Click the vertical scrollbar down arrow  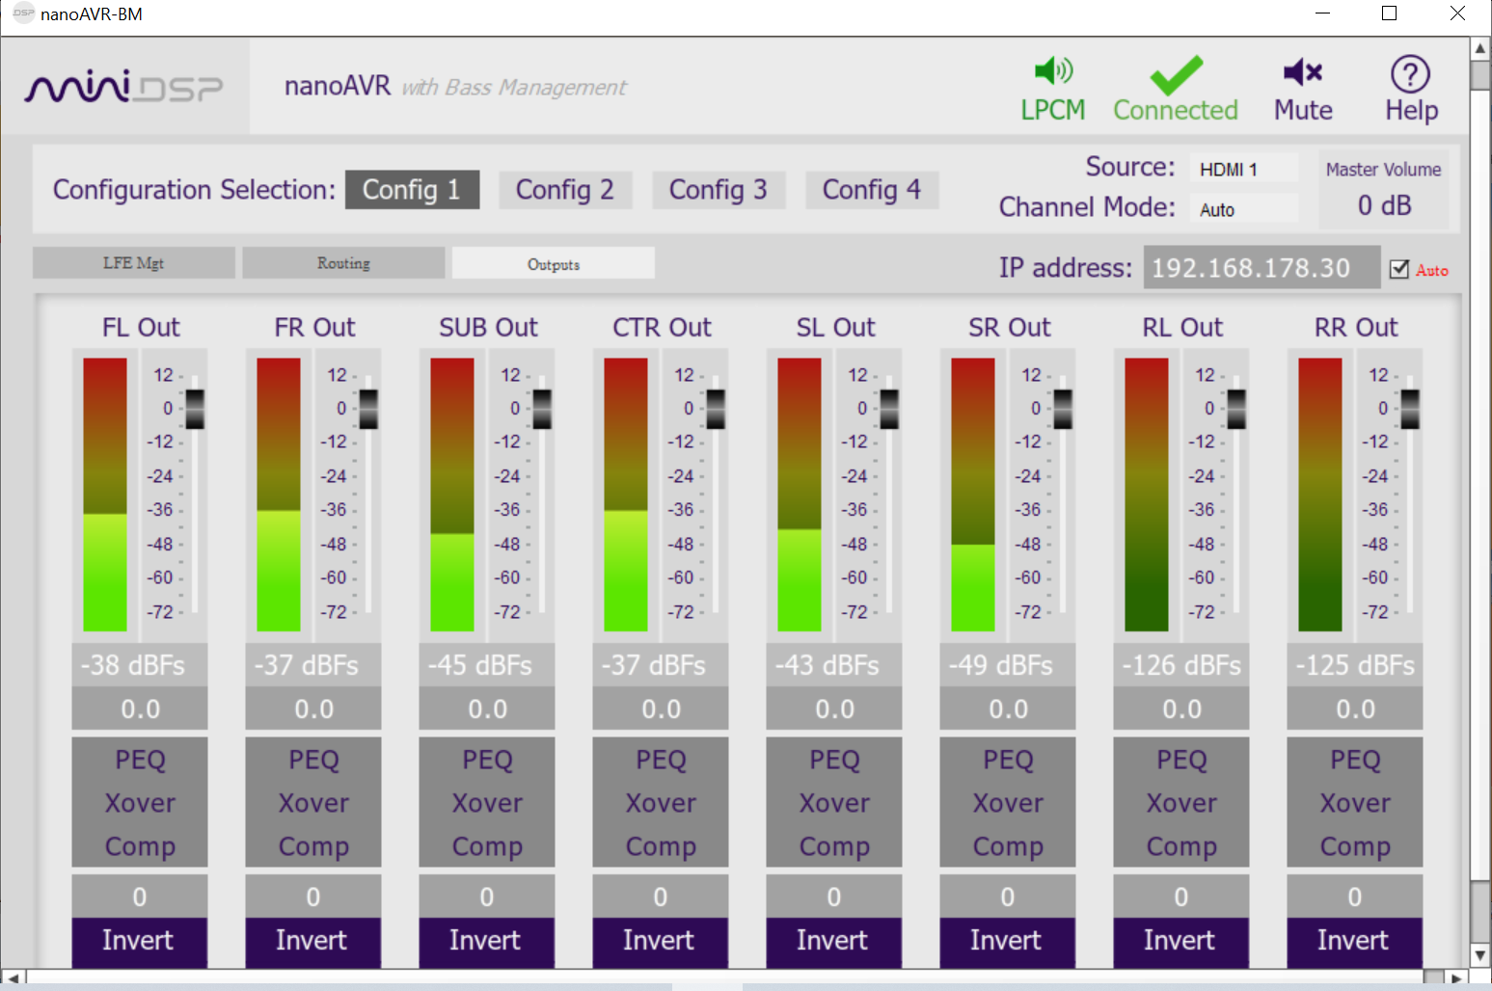[1480, 955]
